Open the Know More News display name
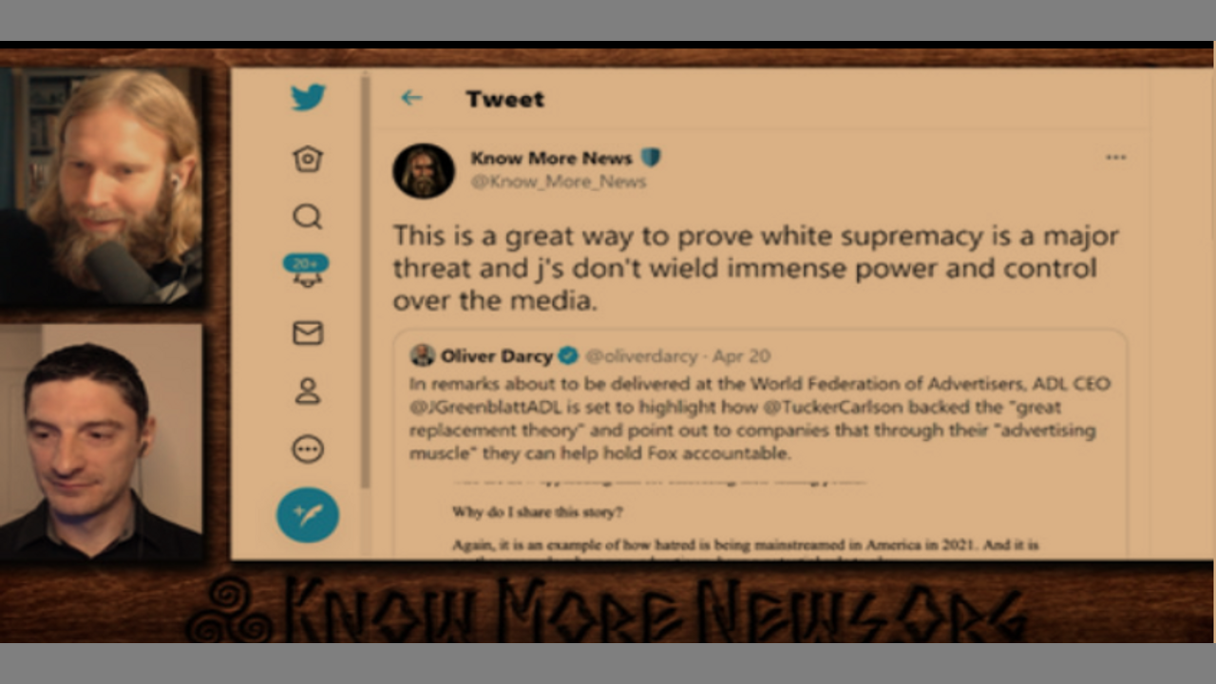This screenshot has height=684, width=1216. pyautogui.click(x=551, y=158)
